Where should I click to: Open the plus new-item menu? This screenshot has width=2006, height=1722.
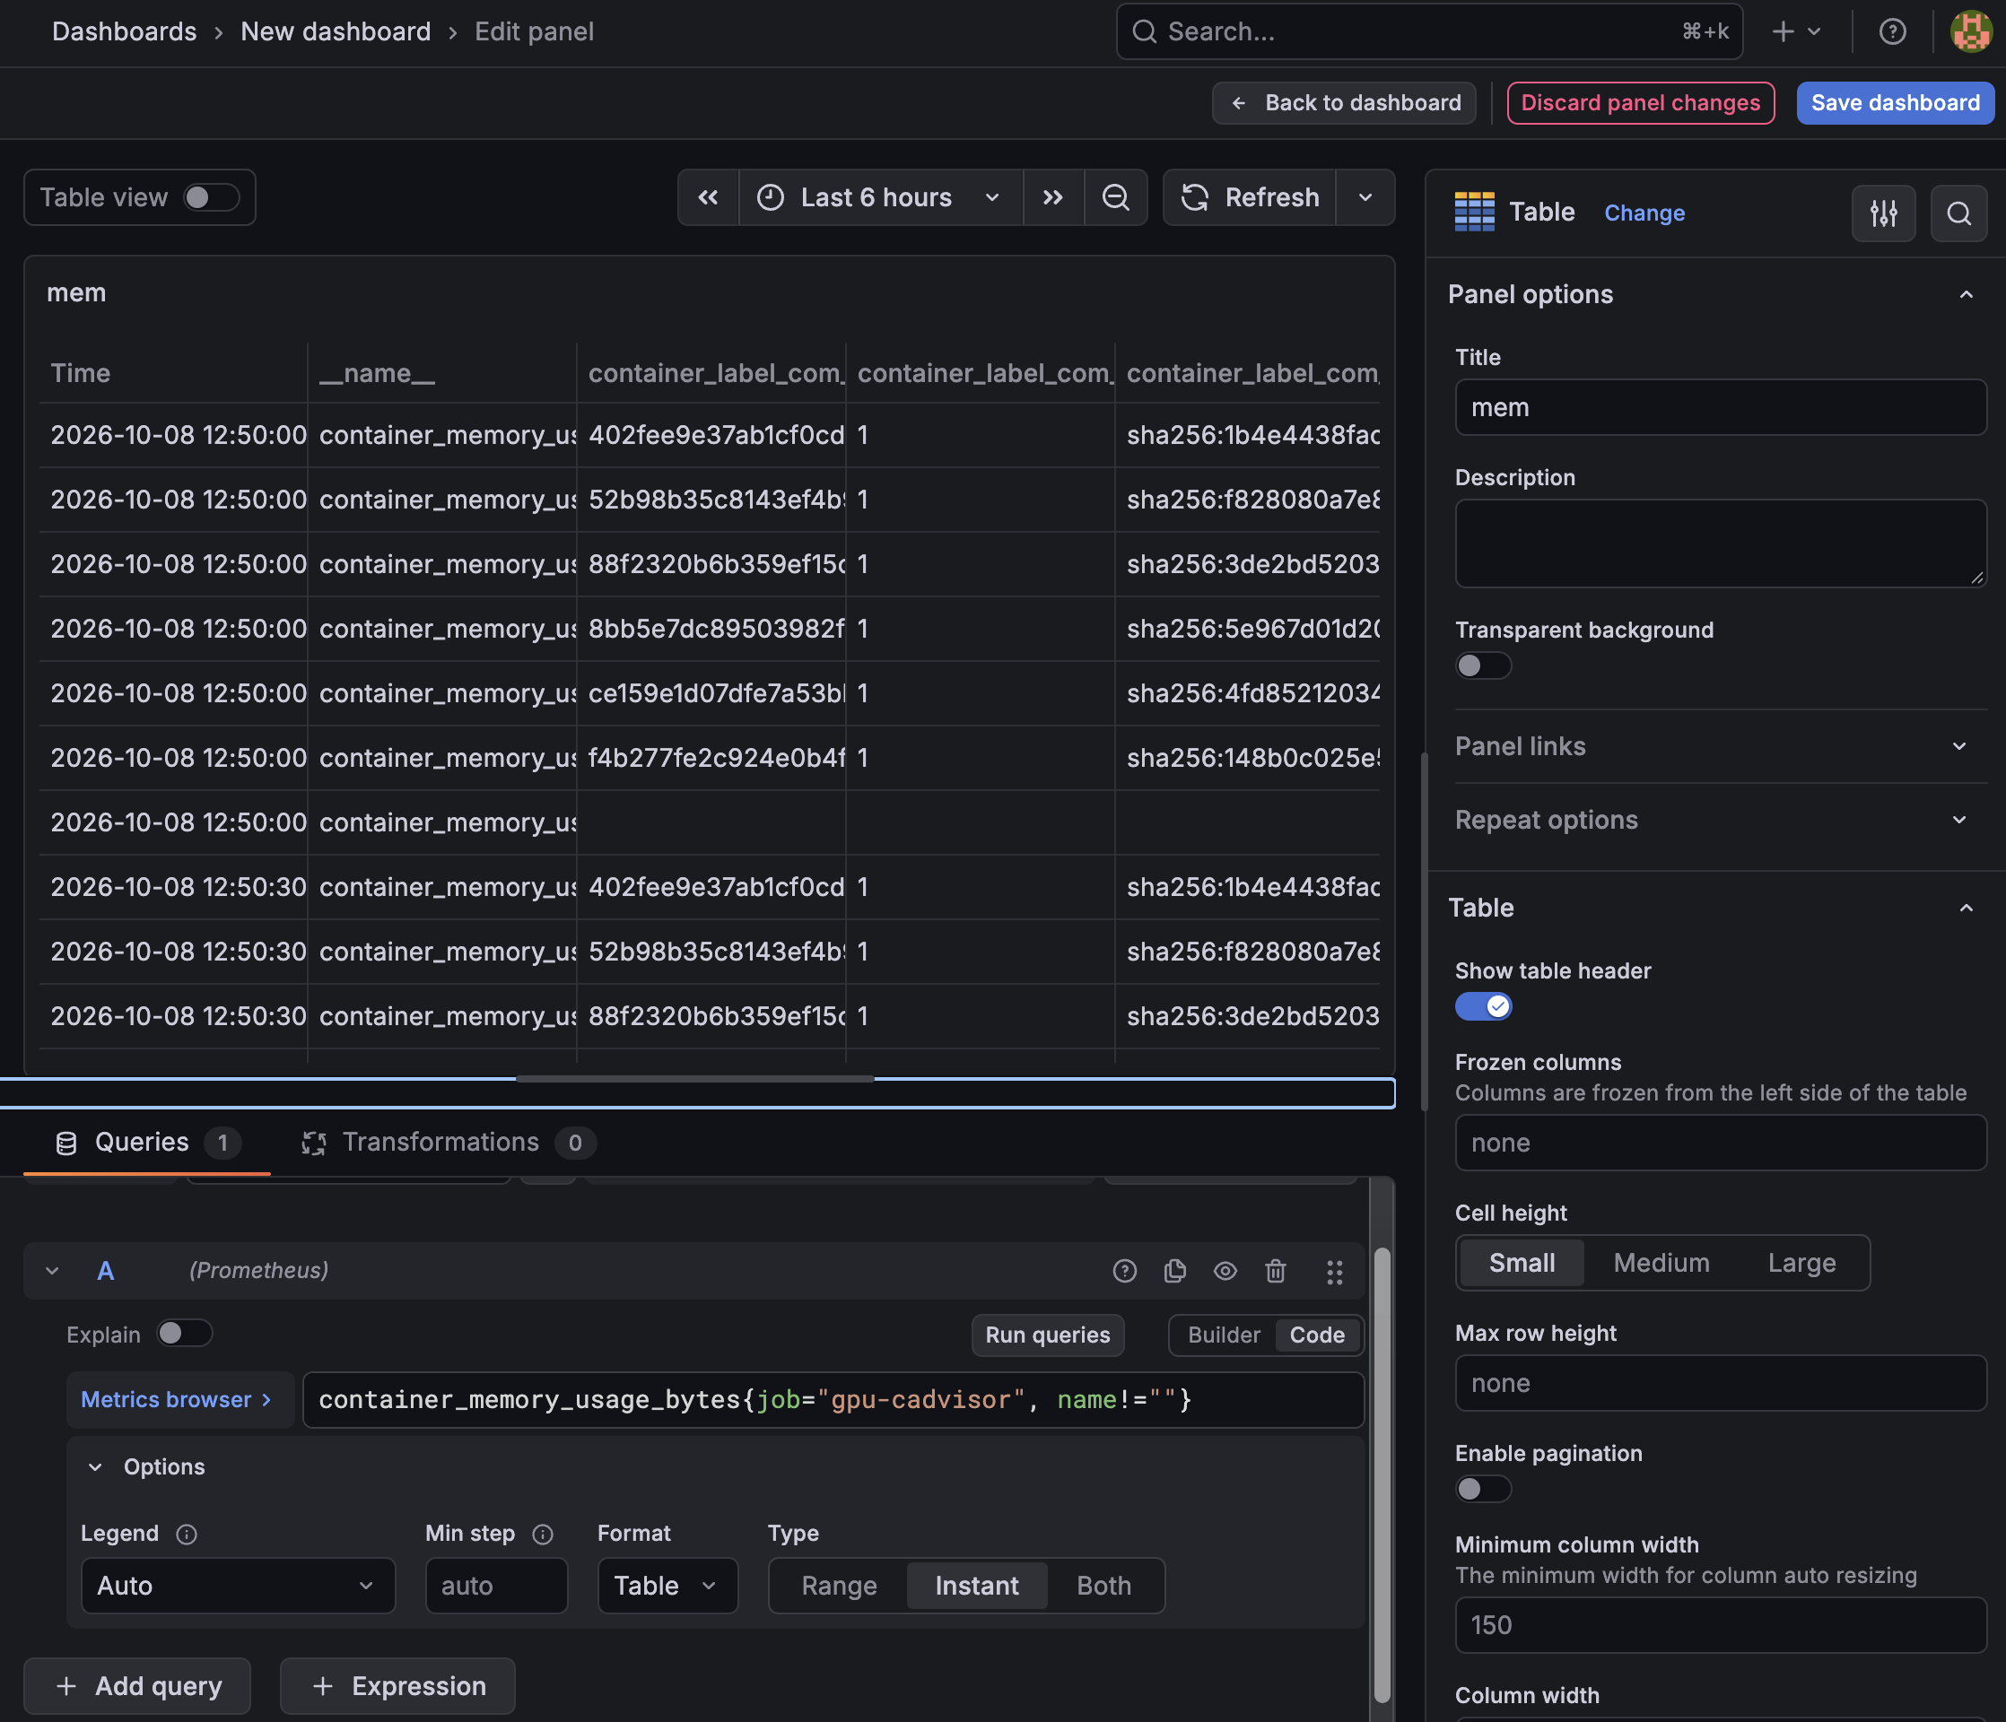coord(1796,32)
